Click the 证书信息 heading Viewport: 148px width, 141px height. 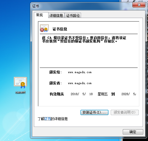60,29
